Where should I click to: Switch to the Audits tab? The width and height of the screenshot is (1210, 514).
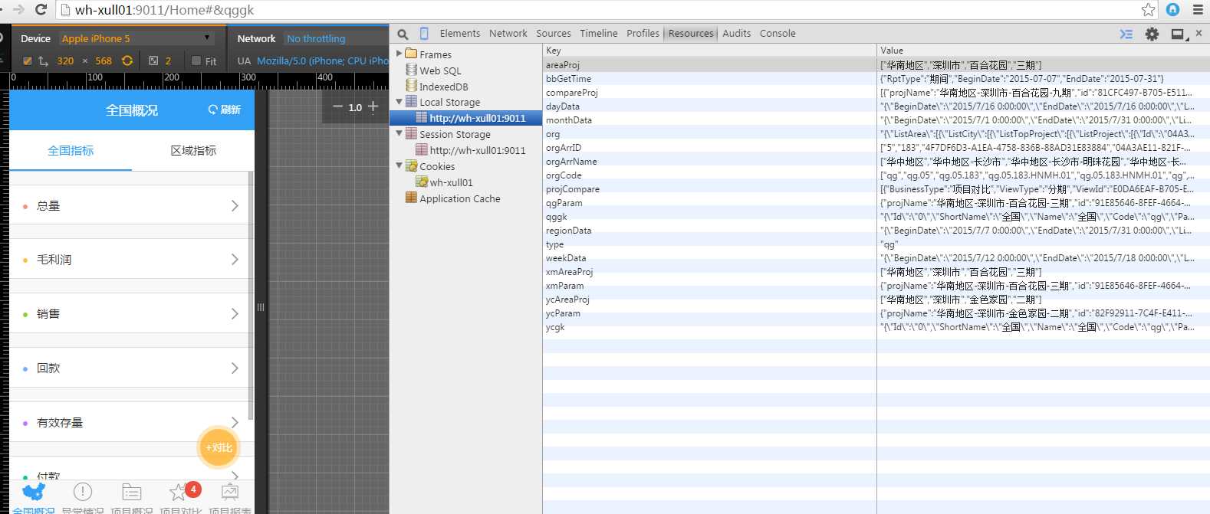(x=737, y=33)
